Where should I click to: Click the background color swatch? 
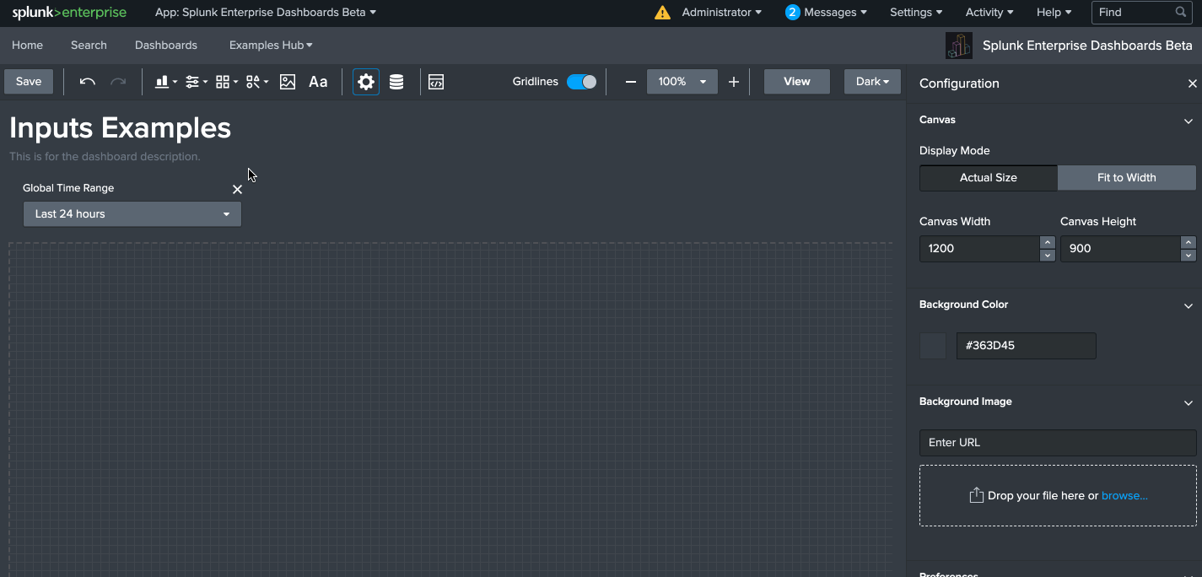coord(933,346)
